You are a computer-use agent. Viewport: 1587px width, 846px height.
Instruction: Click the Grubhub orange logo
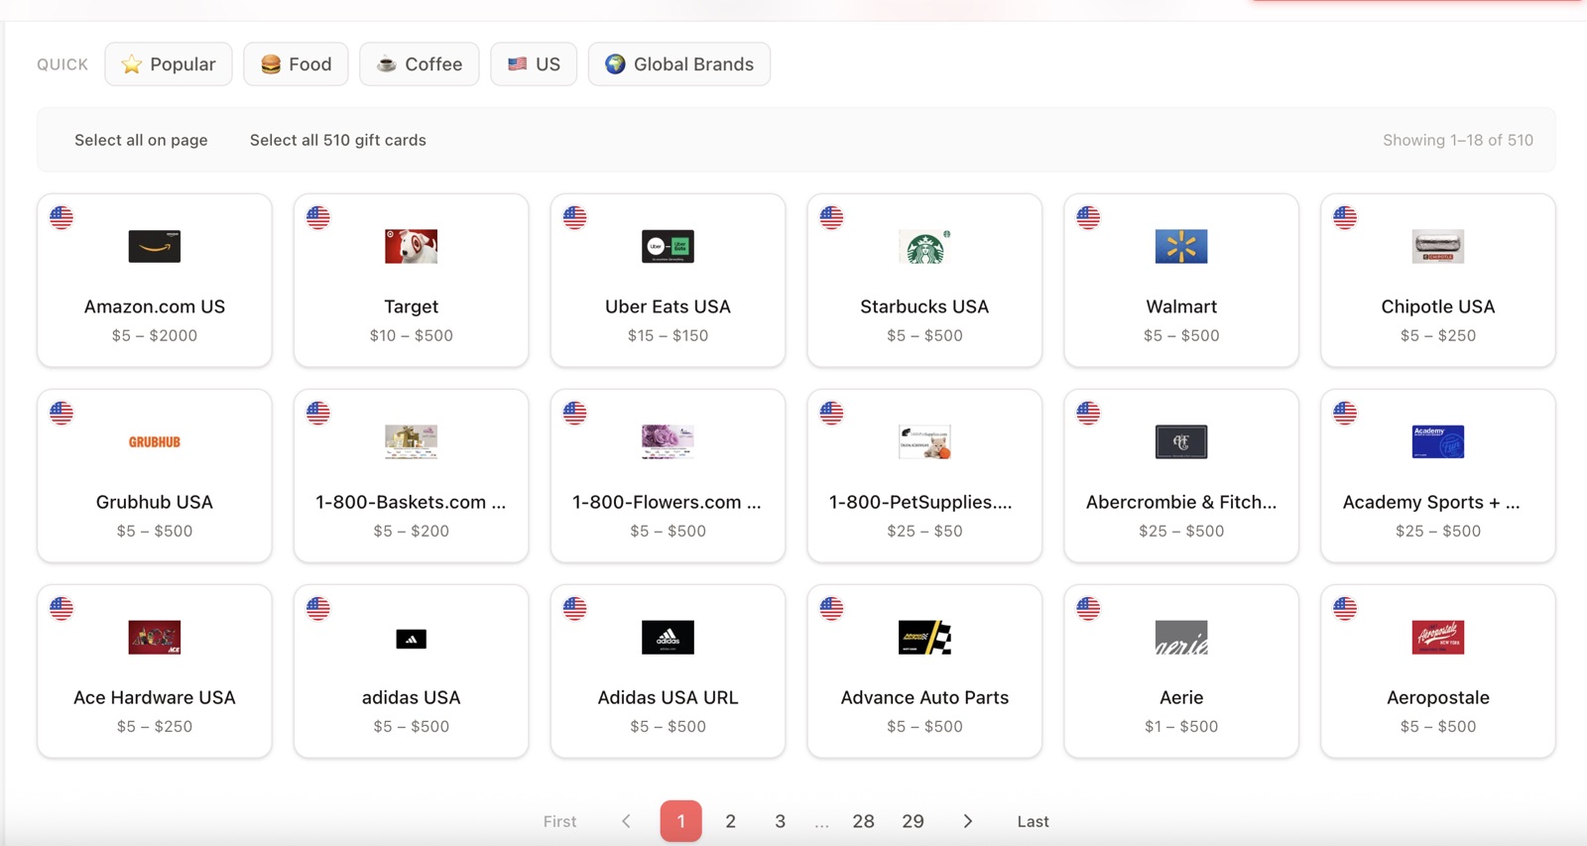point(155,442)
